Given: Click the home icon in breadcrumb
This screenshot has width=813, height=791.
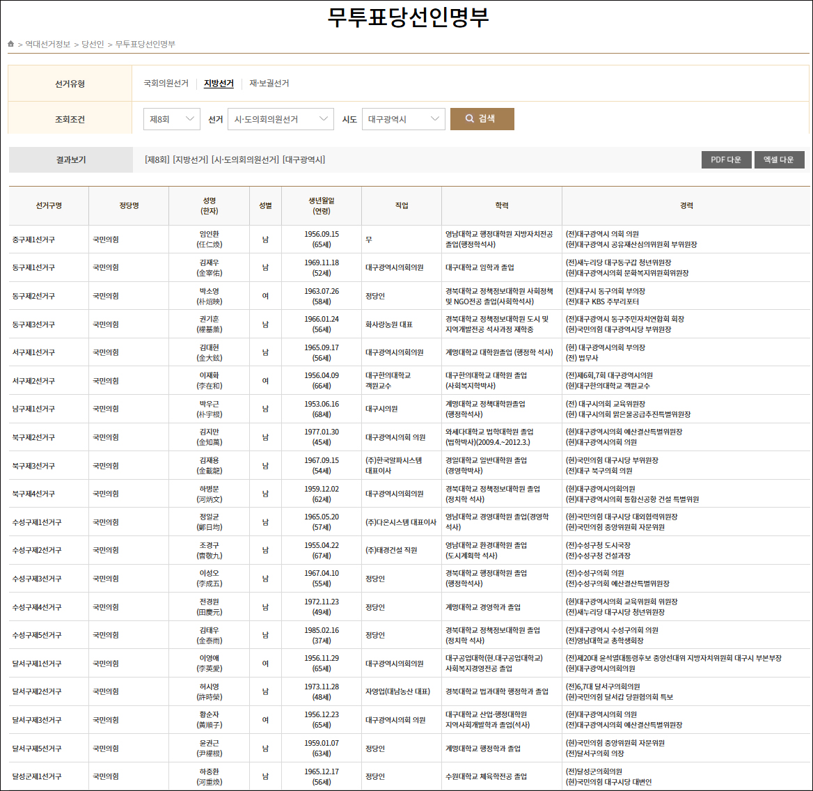Looking at the screenshot, I should pos(11,44).
